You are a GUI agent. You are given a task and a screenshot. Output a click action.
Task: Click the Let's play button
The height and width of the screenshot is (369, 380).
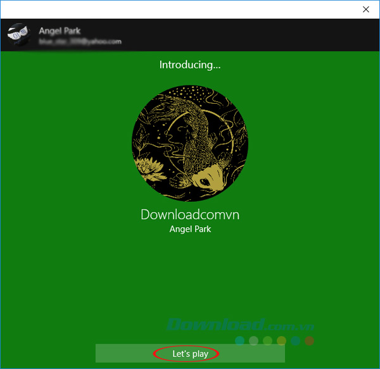tap(190, 354)
